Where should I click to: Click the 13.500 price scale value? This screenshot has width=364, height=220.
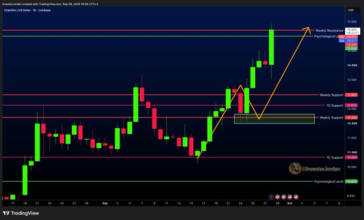pyautogui.click(x=352, y=80)
